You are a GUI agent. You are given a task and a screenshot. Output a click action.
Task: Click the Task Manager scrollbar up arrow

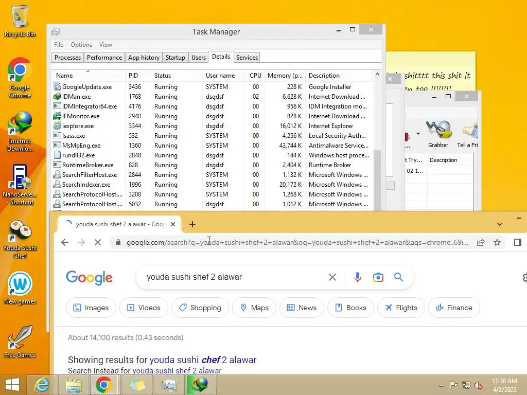(x=377, y=74)
